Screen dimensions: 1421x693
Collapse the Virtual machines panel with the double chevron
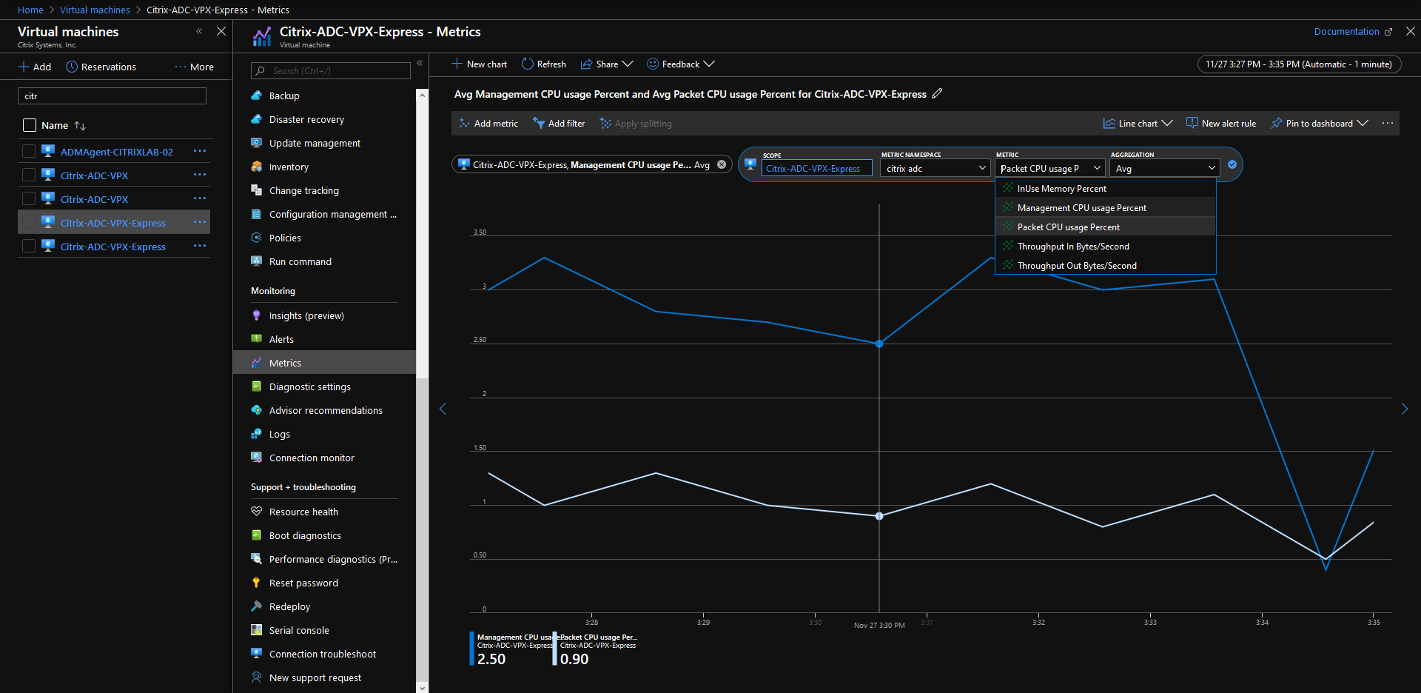pos(199,31)
